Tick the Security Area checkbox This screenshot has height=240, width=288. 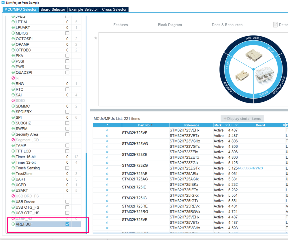click(x=67, y=134)
